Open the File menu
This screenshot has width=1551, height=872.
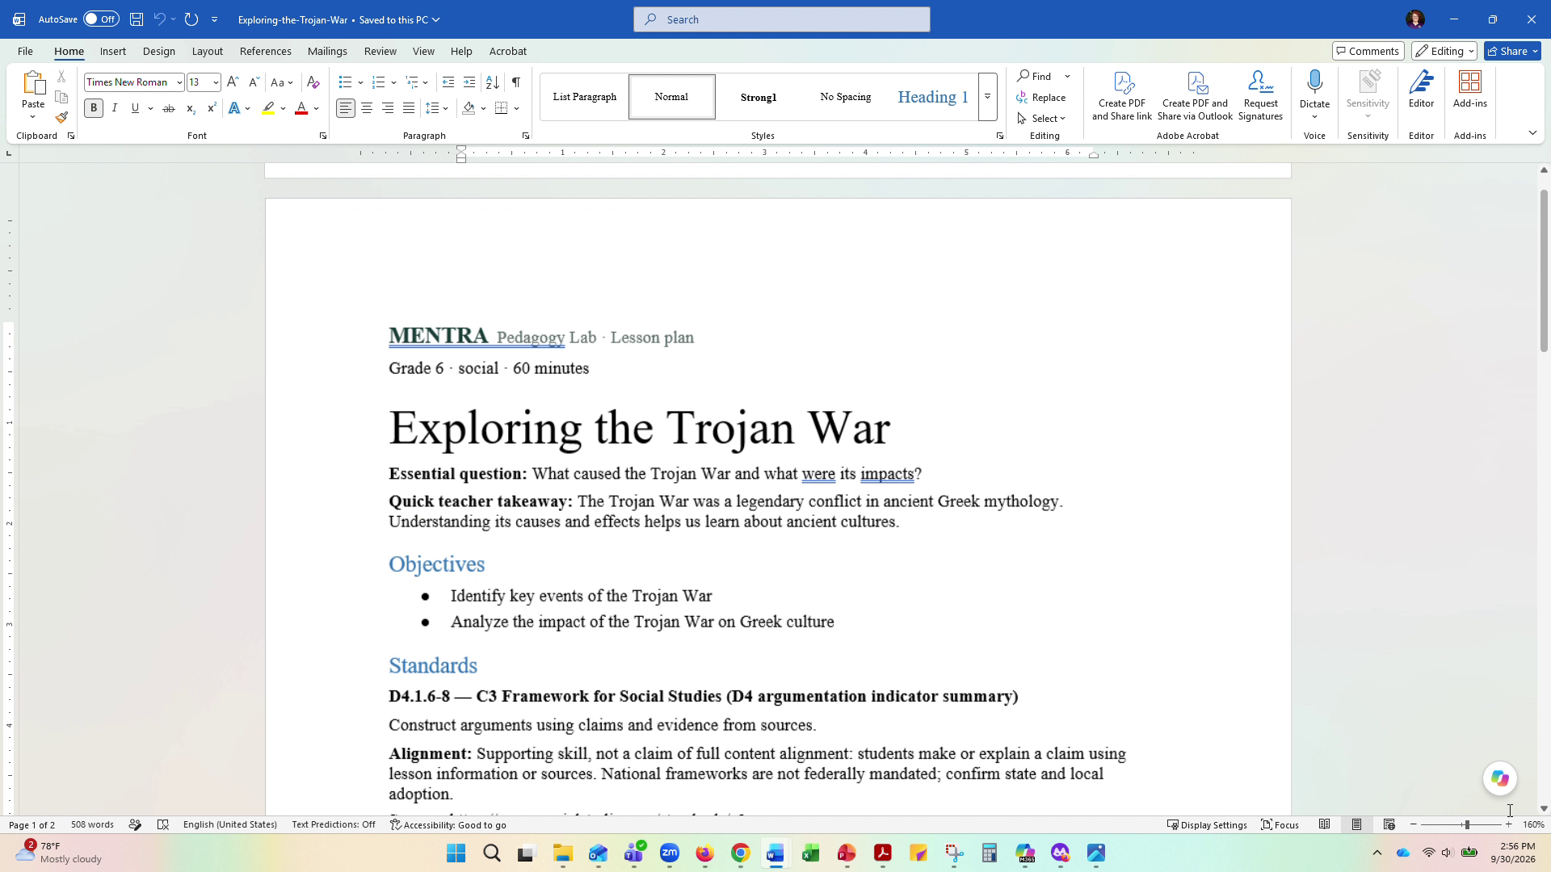(25, 51)
